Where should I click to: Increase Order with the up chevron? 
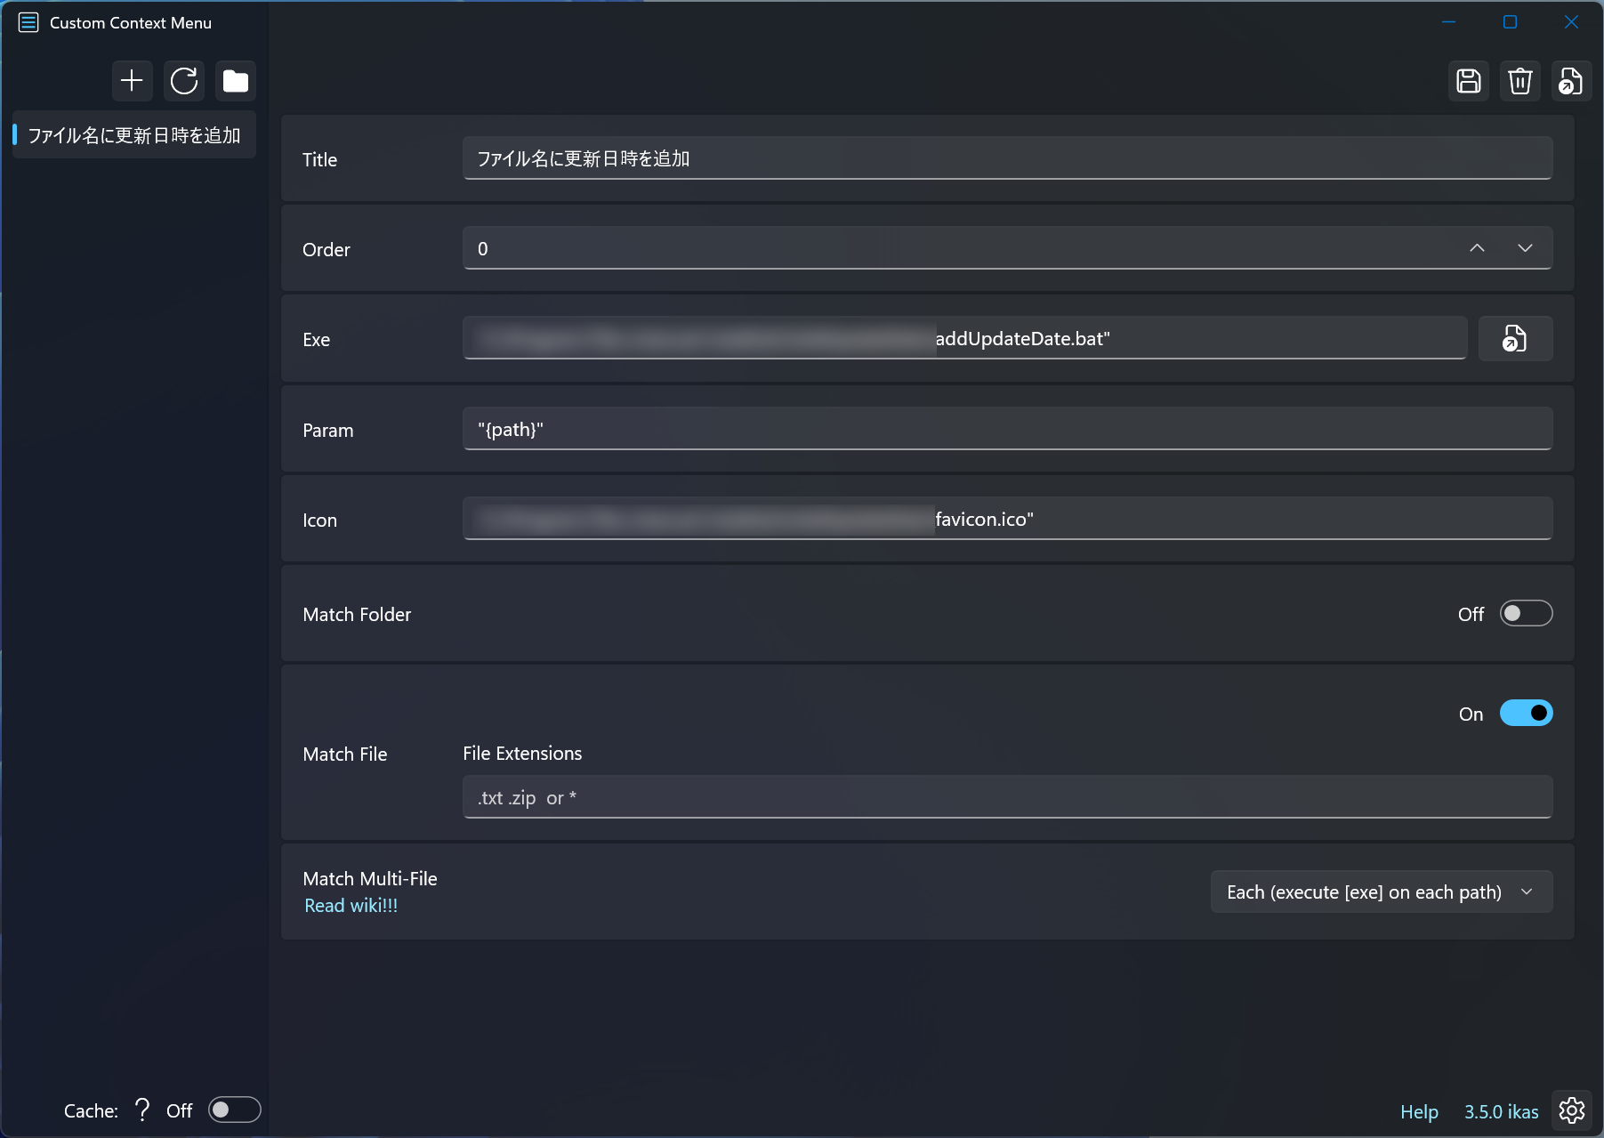coord(1478,248)
